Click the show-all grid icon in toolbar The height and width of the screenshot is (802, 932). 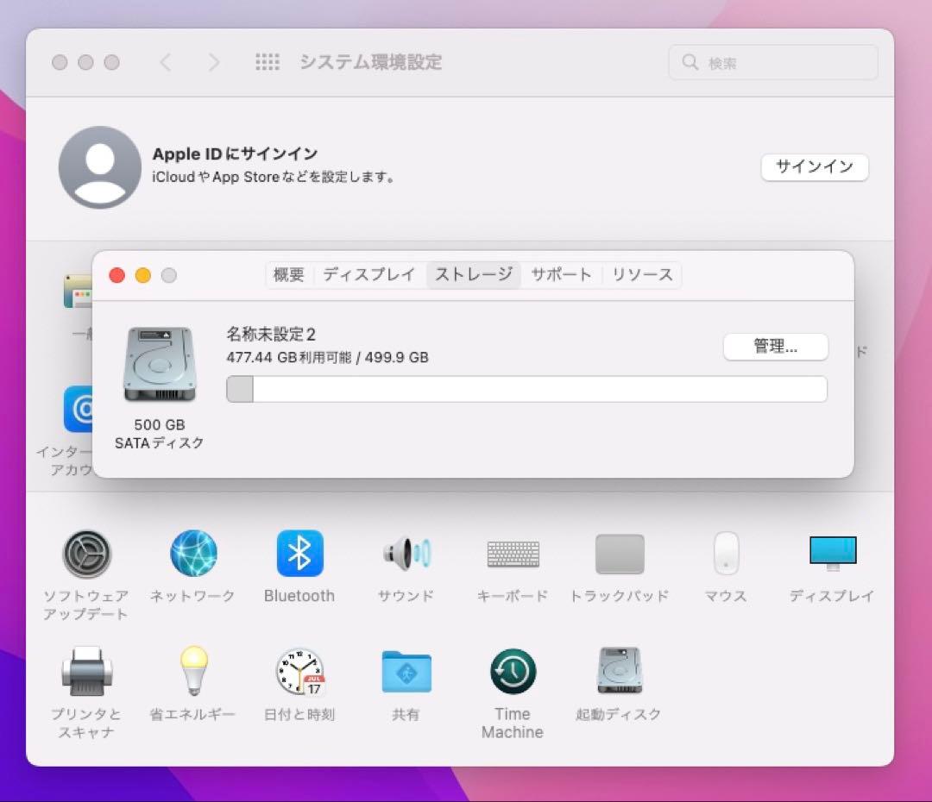coord(268,61)
